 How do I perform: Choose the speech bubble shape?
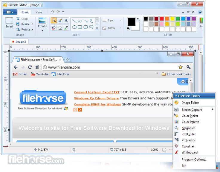pos(91,27)
